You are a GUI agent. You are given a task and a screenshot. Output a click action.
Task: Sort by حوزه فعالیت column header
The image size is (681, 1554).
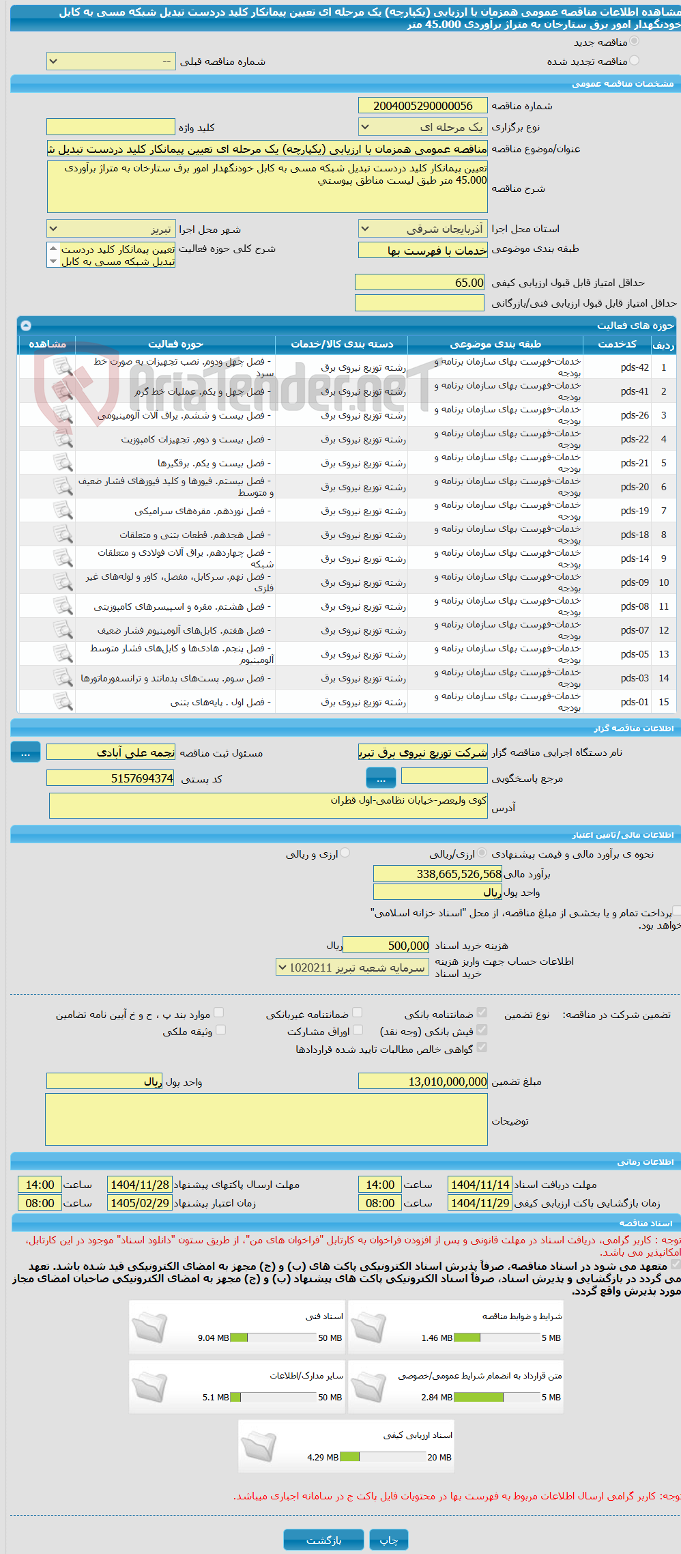175,344
